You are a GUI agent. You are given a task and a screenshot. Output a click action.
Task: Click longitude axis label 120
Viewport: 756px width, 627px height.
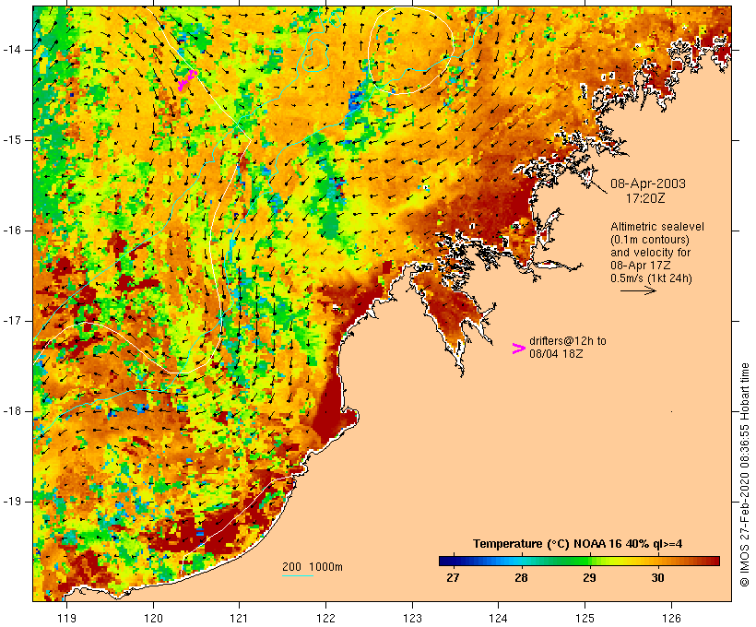point(153,618)
